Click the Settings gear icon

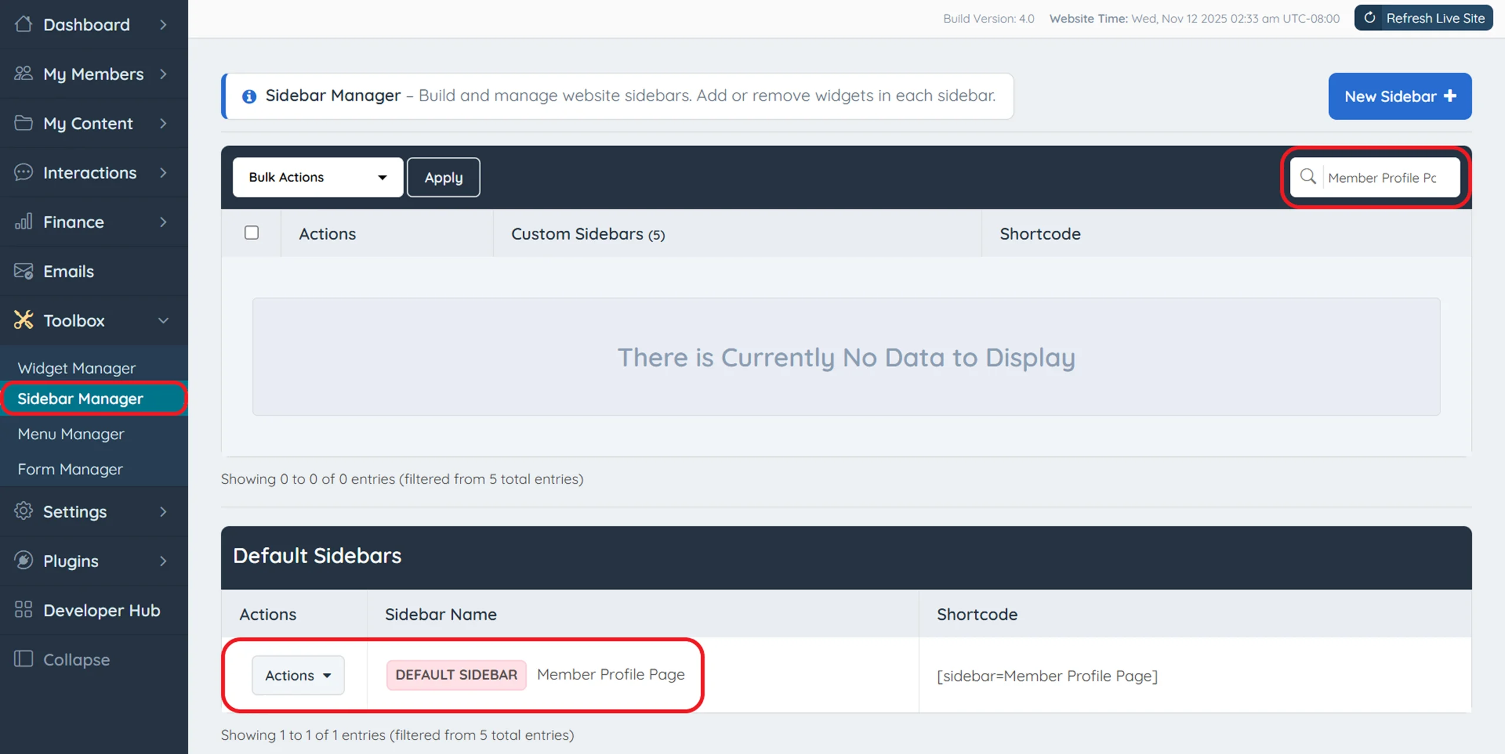click(24, 511)
